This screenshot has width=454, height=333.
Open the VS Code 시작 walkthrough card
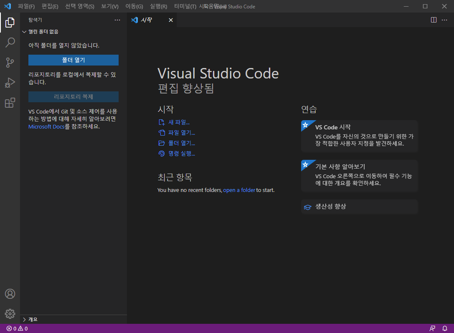pos(360,136)
